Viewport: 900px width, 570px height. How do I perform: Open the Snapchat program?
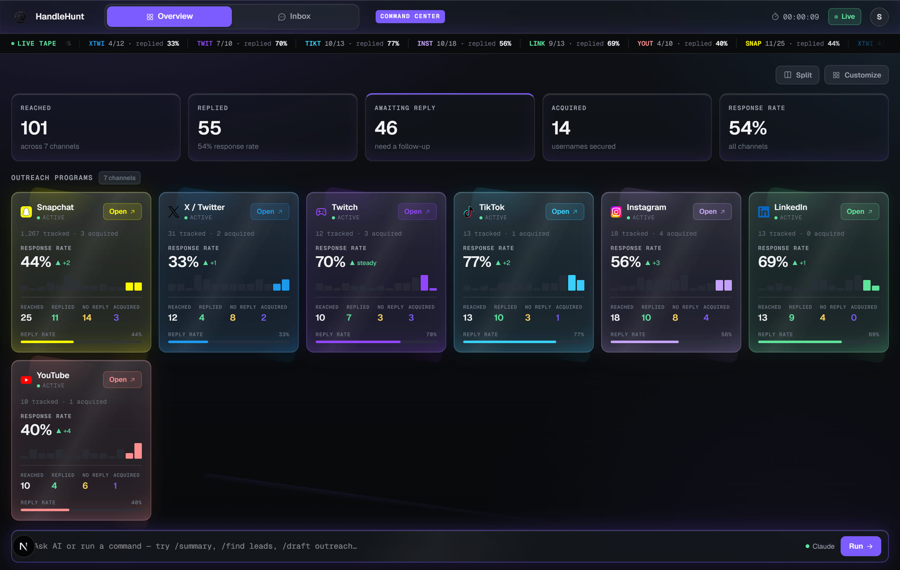tap(122, 211)
